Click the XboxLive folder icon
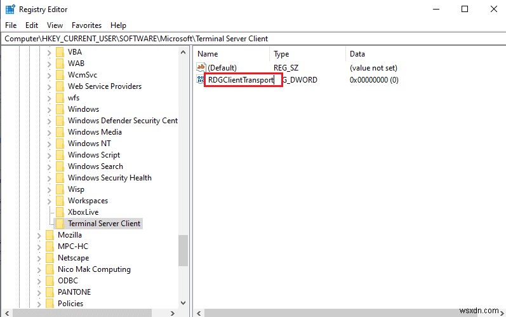The image size is (506, 317). 60,212
